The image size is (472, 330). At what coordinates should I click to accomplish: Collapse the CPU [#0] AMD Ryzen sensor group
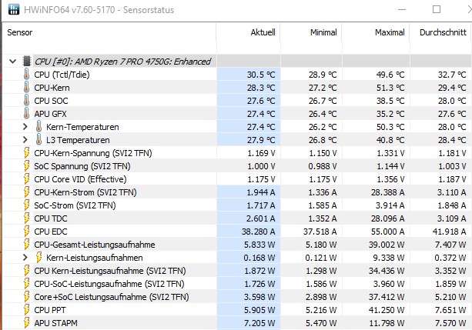(x=12, y=62)
